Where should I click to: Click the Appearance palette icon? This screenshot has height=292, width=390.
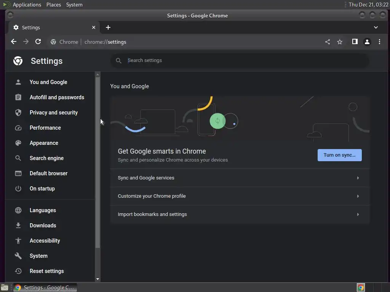coord(18,143)
